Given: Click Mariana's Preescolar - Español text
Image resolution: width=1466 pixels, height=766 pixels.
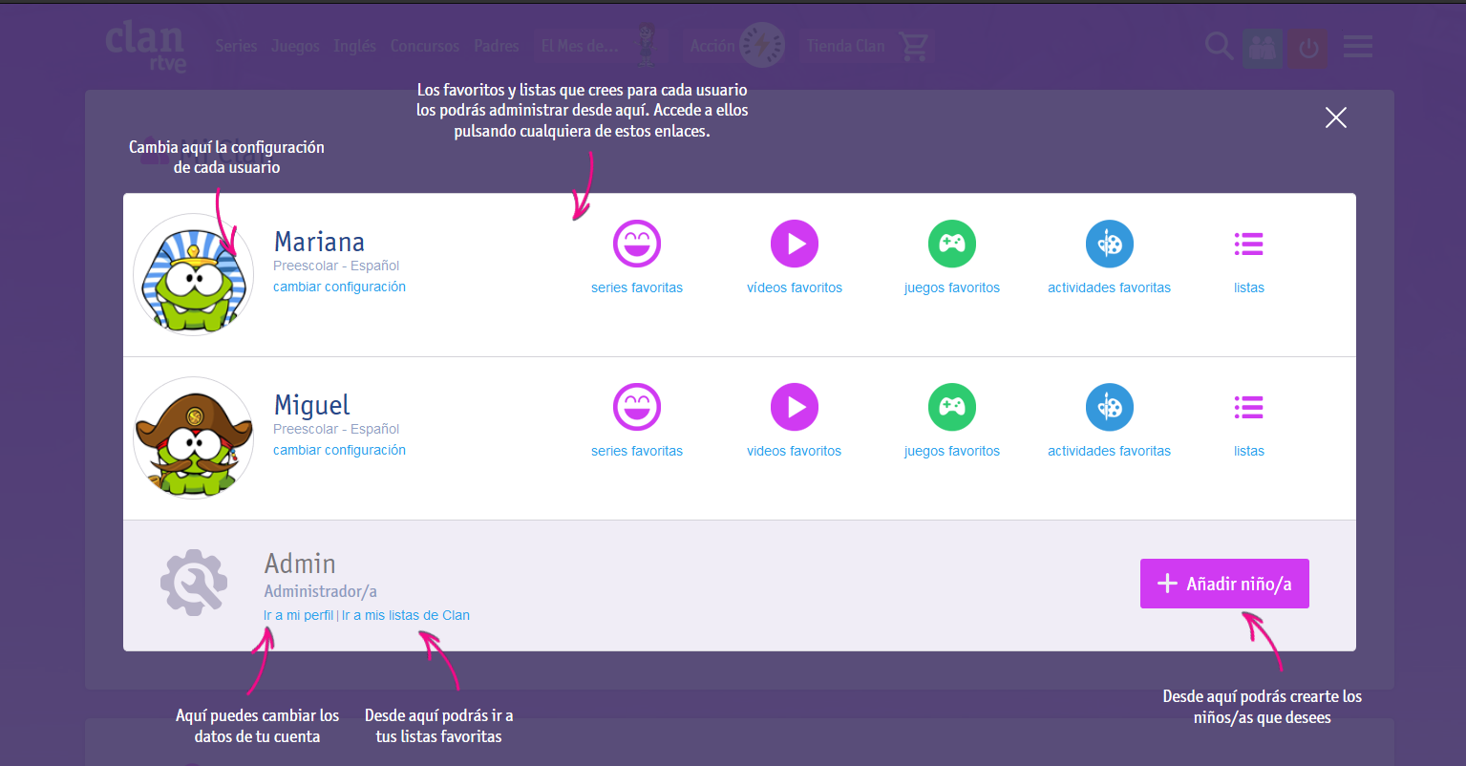Looking at the screenshot, I should 336,266.
